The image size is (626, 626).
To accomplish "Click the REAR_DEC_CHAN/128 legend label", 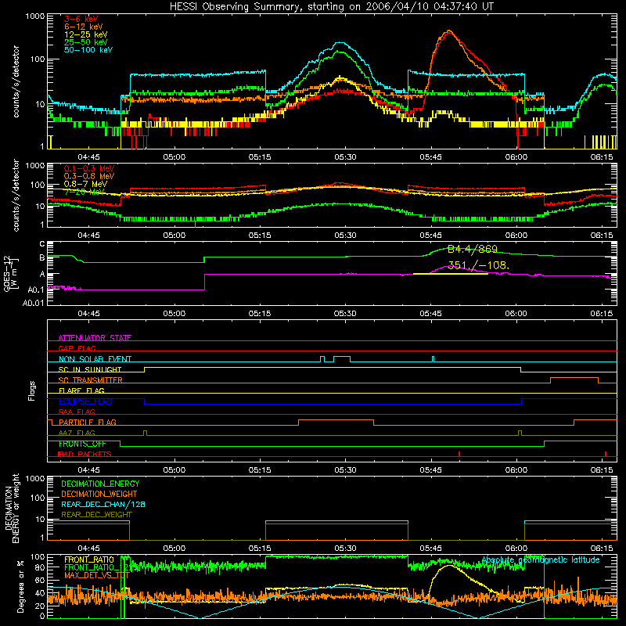I will pyautogui.click(x=103, y=504).
